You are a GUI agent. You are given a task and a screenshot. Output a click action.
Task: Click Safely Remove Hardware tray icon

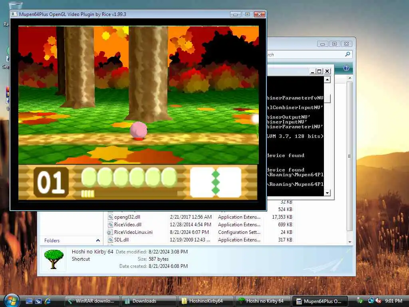click(360, 301)
